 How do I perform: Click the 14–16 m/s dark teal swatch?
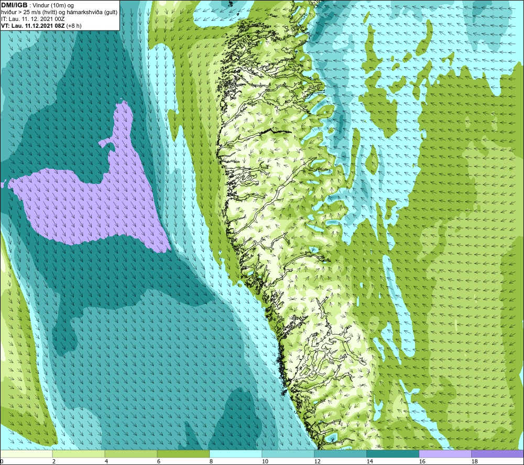[392, 453]
